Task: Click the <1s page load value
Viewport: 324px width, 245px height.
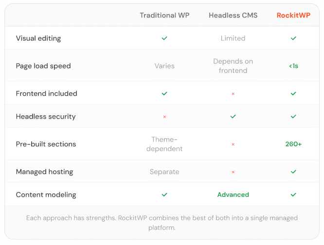Action: [x=293, y=66]
